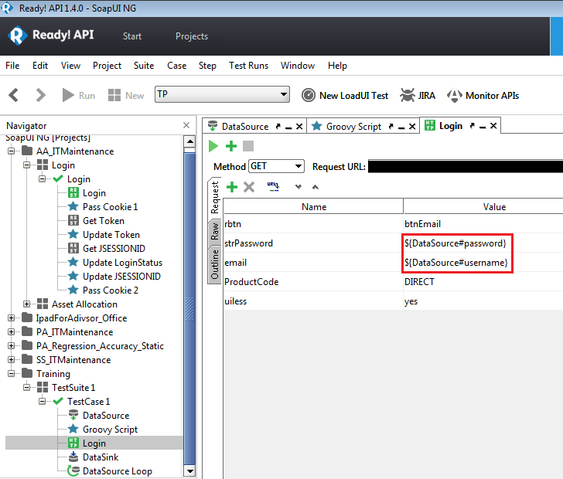Close the Login tab
This screenshot has height=479, width=563.
click(x=493, y=126)
